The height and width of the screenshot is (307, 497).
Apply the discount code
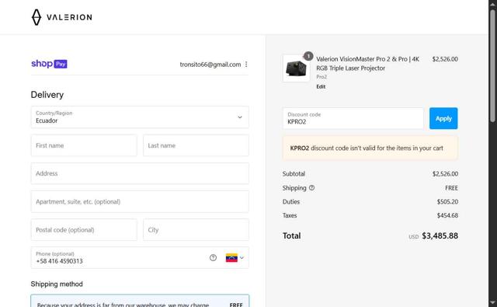point(443,118)
